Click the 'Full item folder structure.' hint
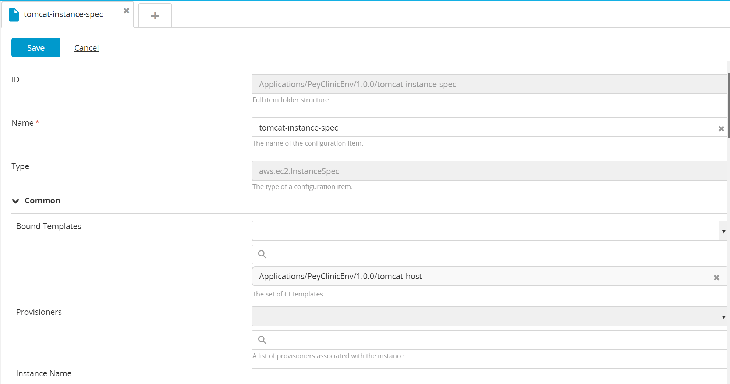Viewport: 730px width, 384px height. [291, 100]
